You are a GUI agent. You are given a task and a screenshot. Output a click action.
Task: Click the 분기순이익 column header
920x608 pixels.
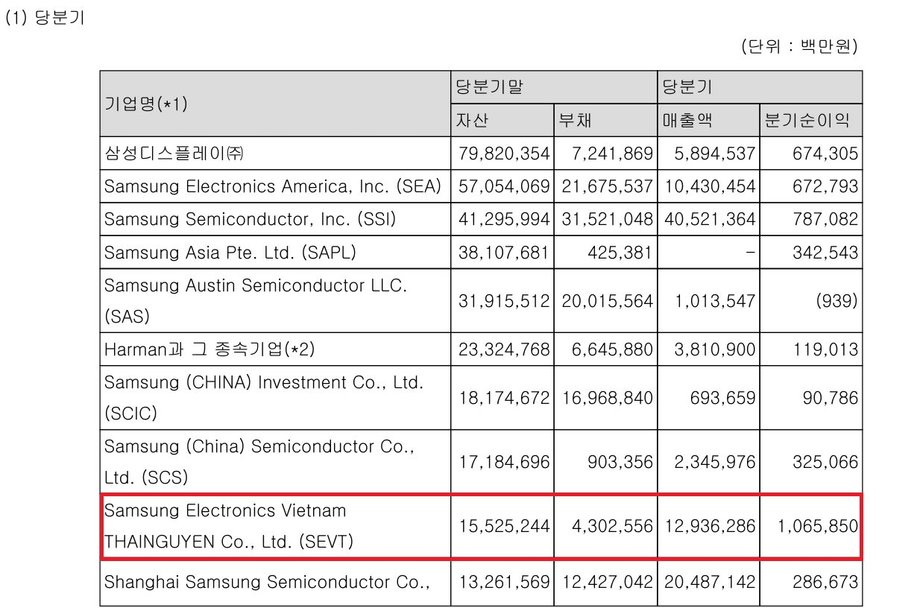coord(811,120)
